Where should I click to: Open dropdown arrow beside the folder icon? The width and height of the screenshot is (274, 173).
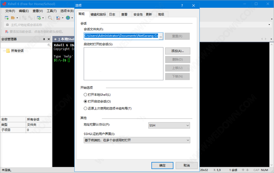click(x=17, y=18)
